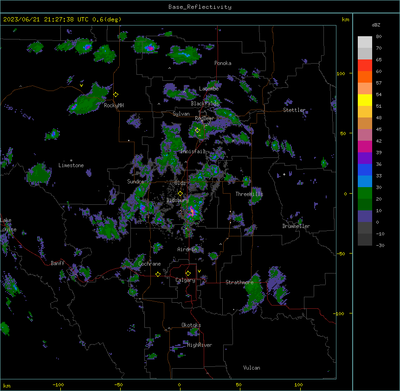400x391 pixels.
Task: Click the km unit label at top right
Action: click(x=345, y=20)
